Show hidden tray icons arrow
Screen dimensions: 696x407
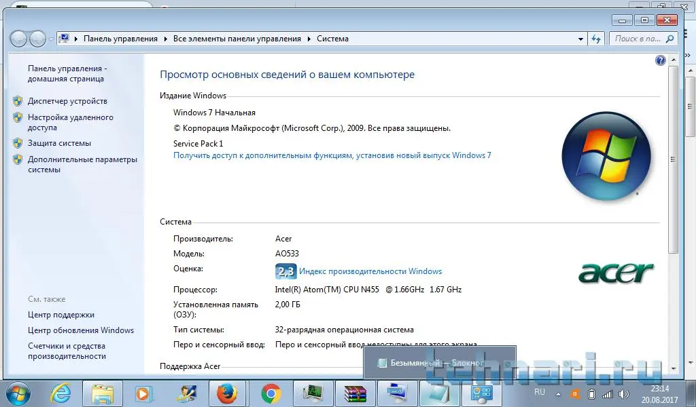[559, 394]
